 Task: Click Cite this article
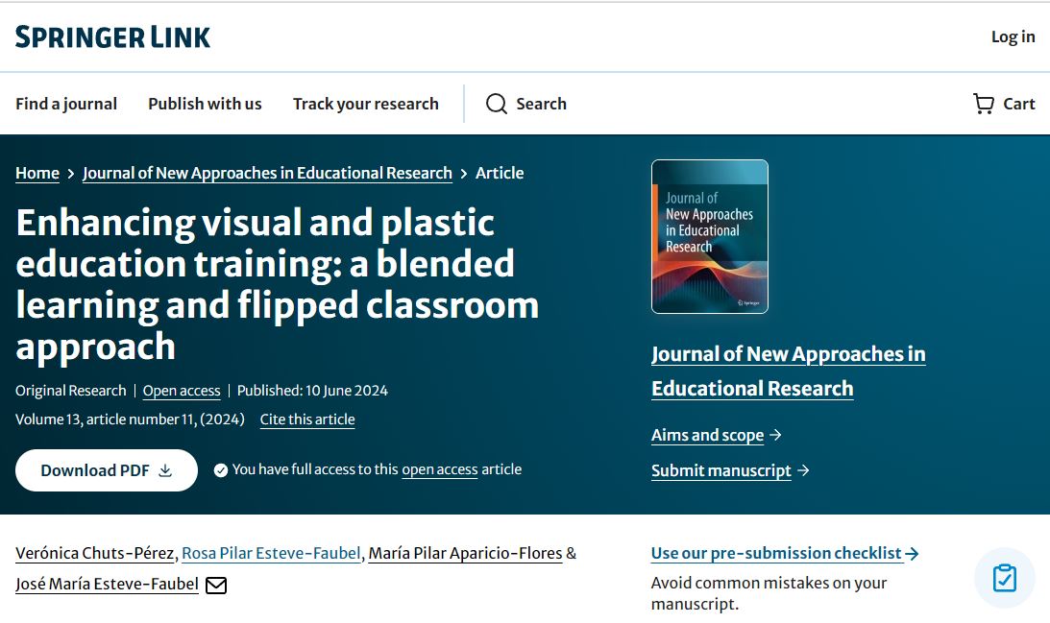(307, 419)
